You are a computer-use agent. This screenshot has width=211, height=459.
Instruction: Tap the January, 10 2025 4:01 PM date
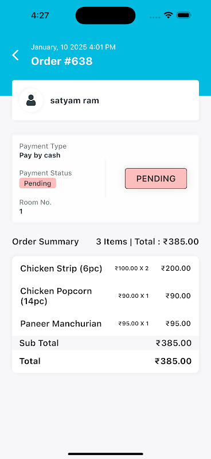pos(73,47)
